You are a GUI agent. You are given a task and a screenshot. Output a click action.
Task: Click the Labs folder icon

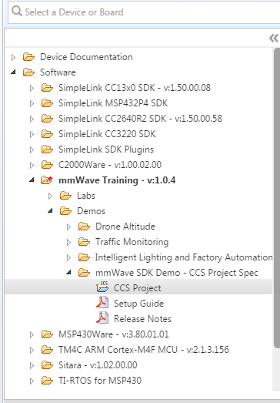65,196
